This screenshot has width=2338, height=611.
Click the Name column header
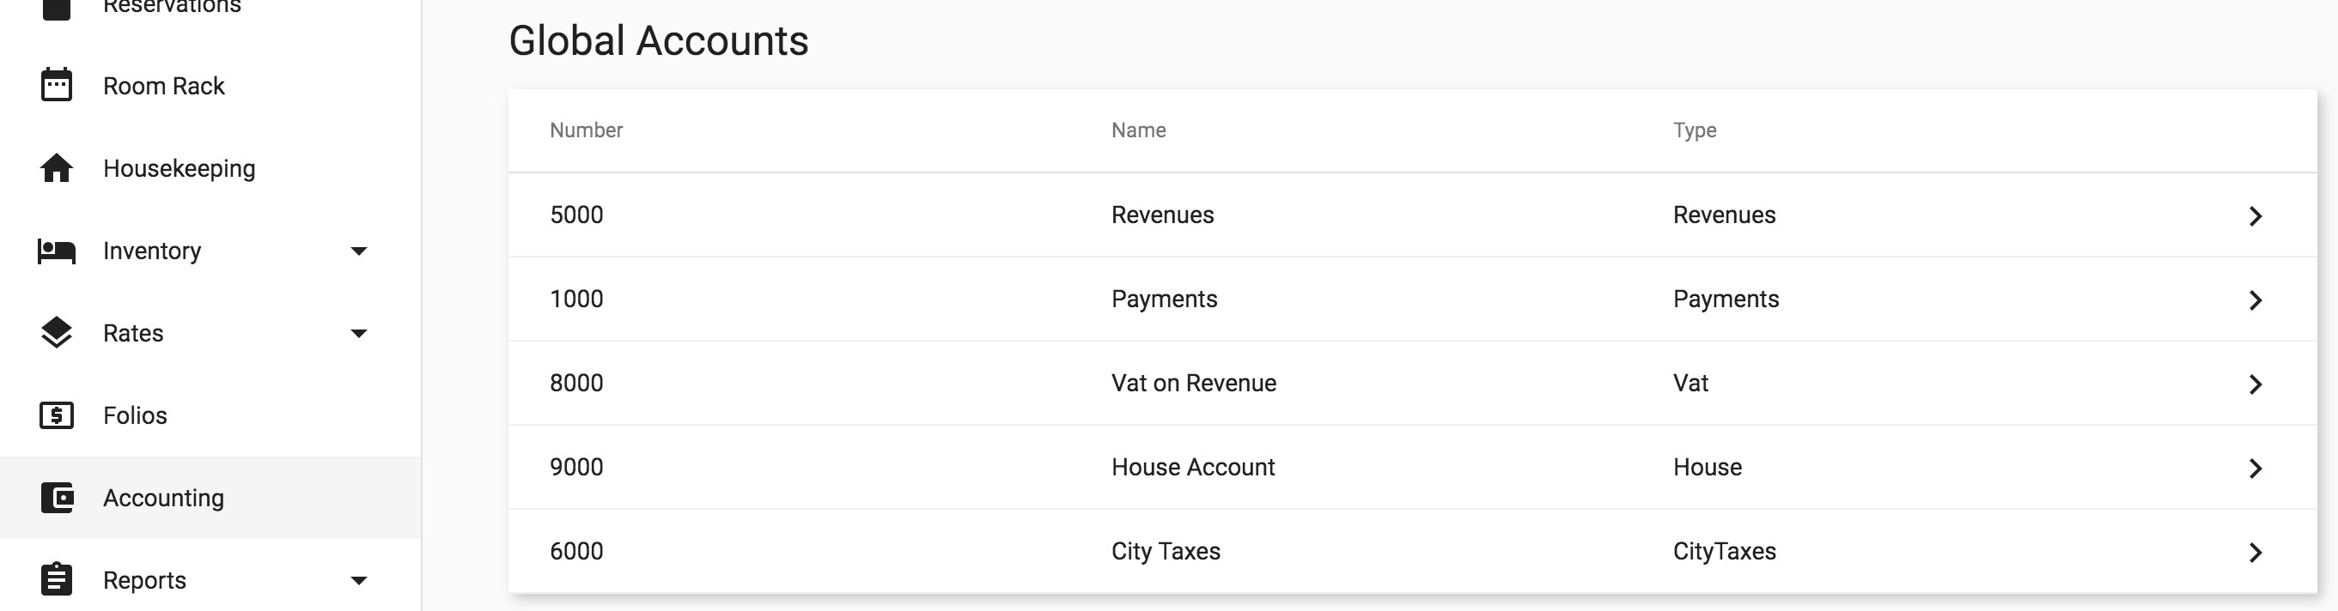1138,130
